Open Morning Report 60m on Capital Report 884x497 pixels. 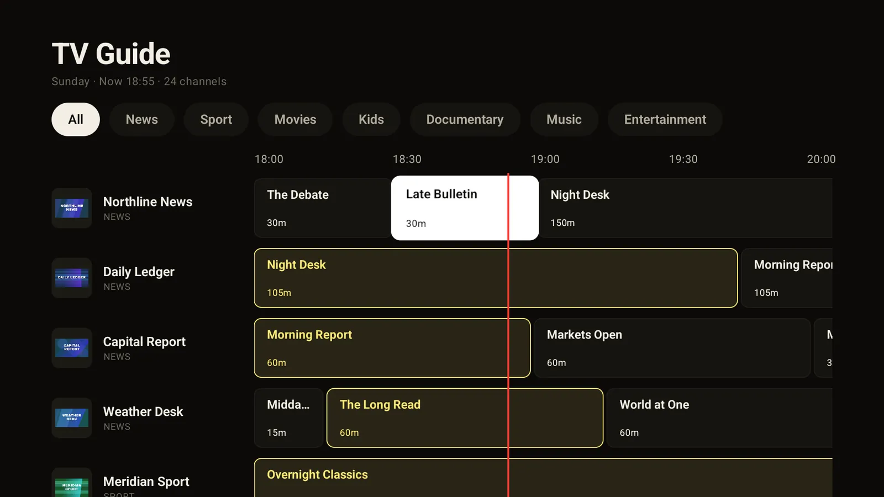pos(392,348)
